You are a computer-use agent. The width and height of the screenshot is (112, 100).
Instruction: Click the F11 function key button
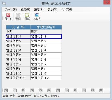[x=93, y=90]
